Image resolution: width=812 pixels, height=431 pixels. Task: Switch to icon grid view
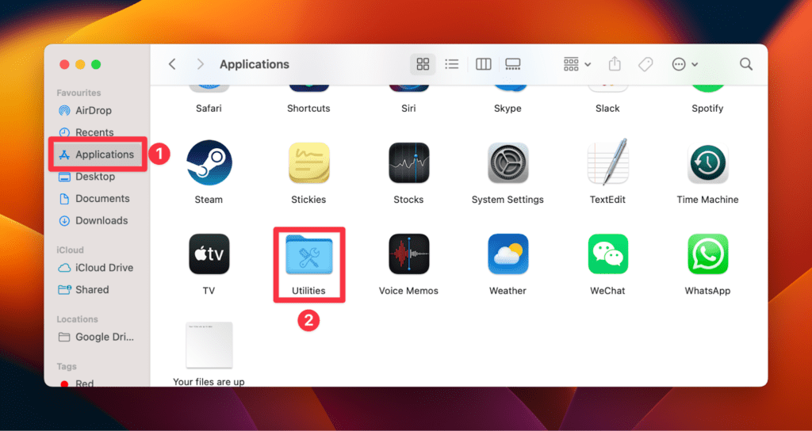(x=423, y=64)
